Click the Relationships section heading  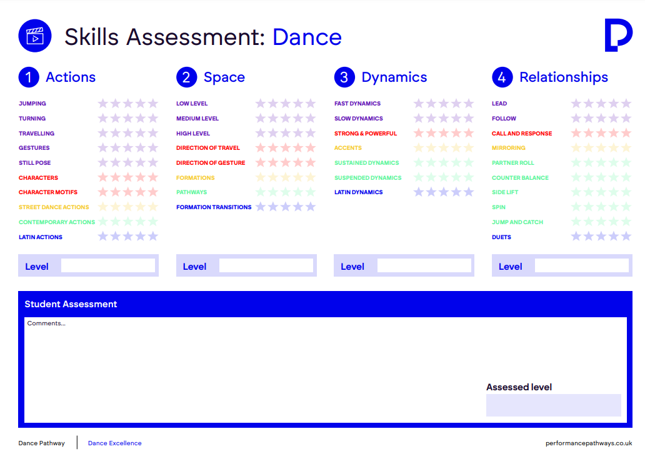tap(564, 77)
